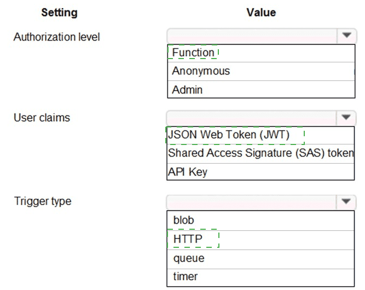Pick queue as trigger type
365x290 pixels.
(x=189, y=258)
